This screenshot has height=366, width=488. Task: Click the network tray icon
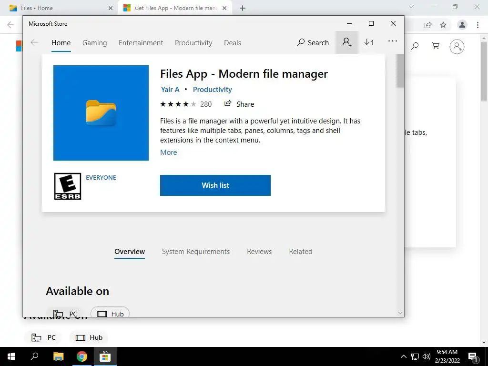point(415,356)
